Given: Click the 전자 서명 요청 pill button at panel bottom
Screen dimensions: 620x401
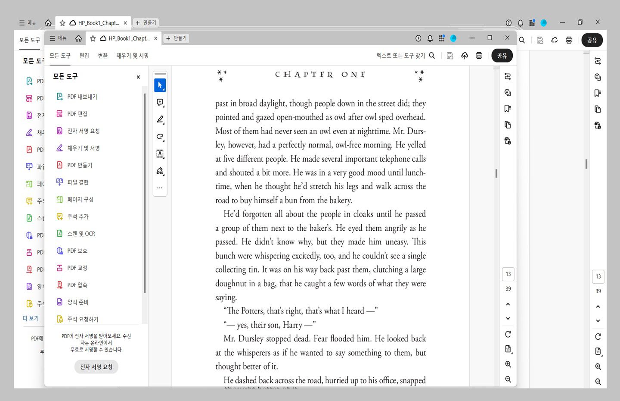Looking at the screenshot, I should tap(96, 367).
